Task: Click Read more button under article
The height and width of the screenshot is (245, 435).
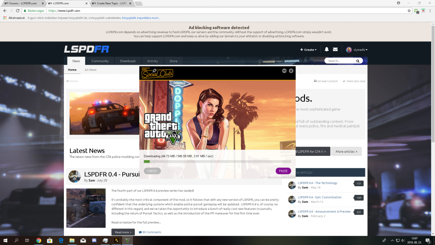Action: pos(123,232)
